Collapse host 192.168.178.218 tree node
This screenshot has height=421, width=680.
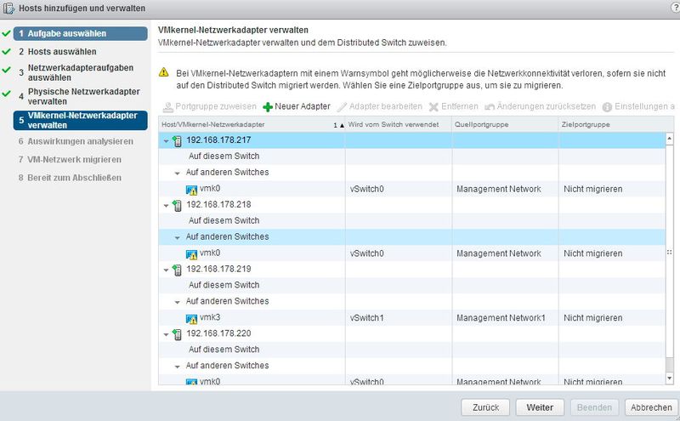pyautogui.click(x=166, y=205)
